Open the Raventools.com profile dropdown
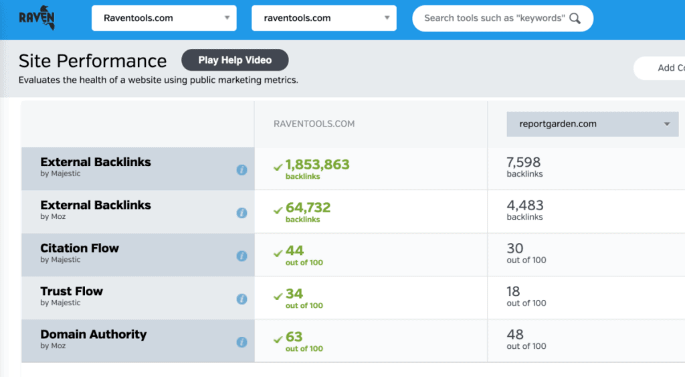The width and height of the screenshot is (685, 377). [x=163, y=18]
